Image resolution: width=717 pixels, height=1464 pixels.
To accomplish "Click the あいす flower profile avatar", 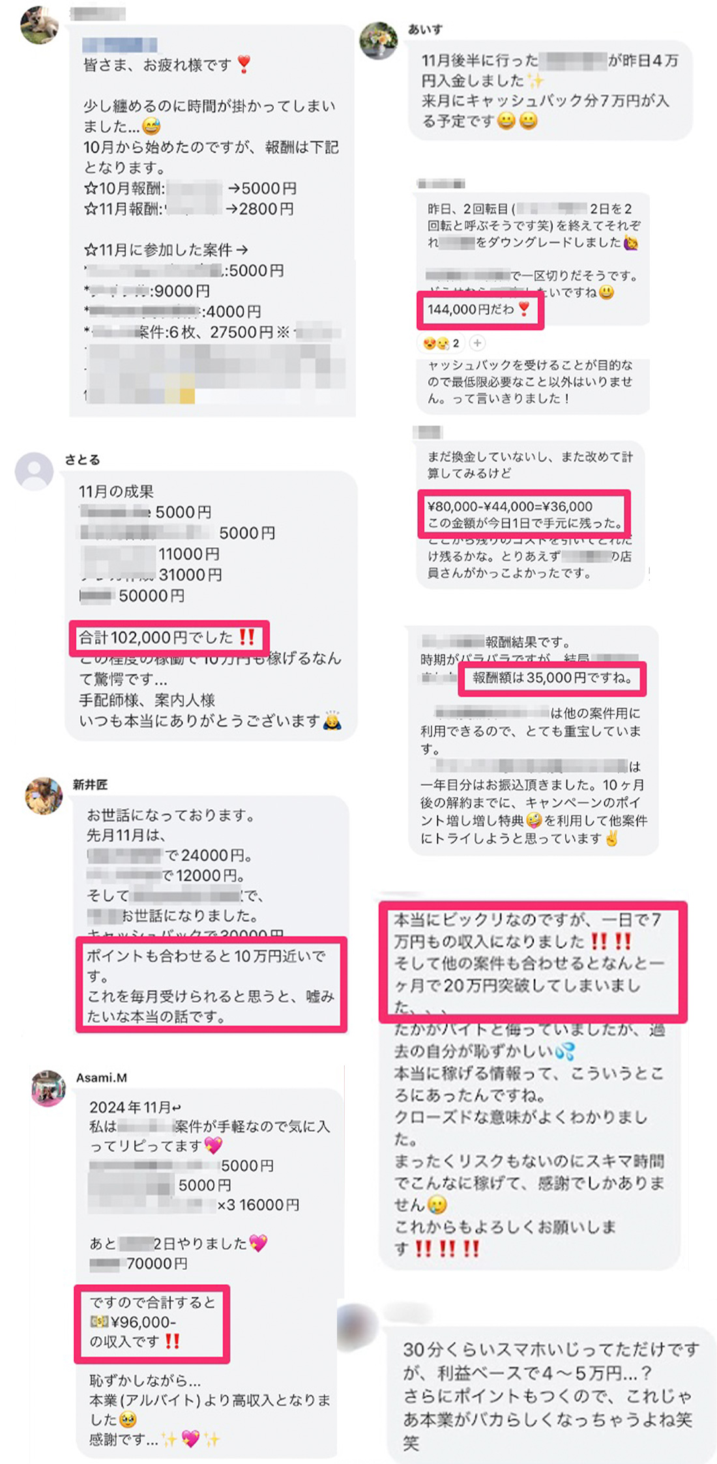I will pos(379,40).
